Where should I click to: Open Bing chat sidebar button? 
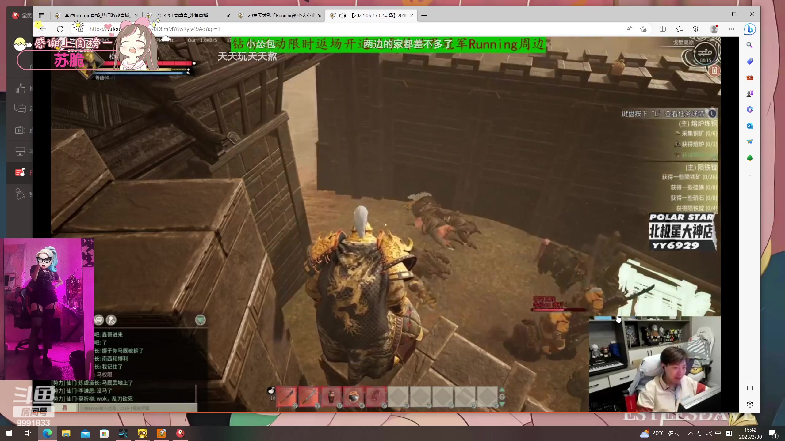pos(750,29)
